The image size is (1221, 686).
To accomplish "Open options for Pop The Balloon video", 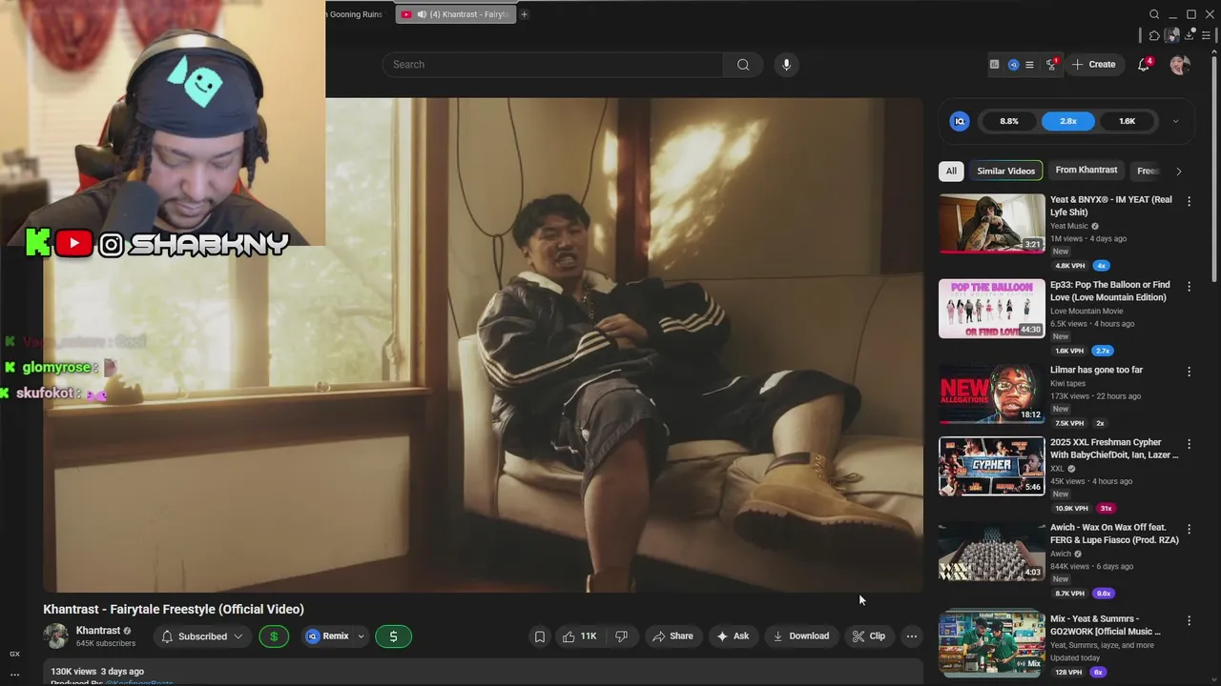I will (x=1189, y=286).
